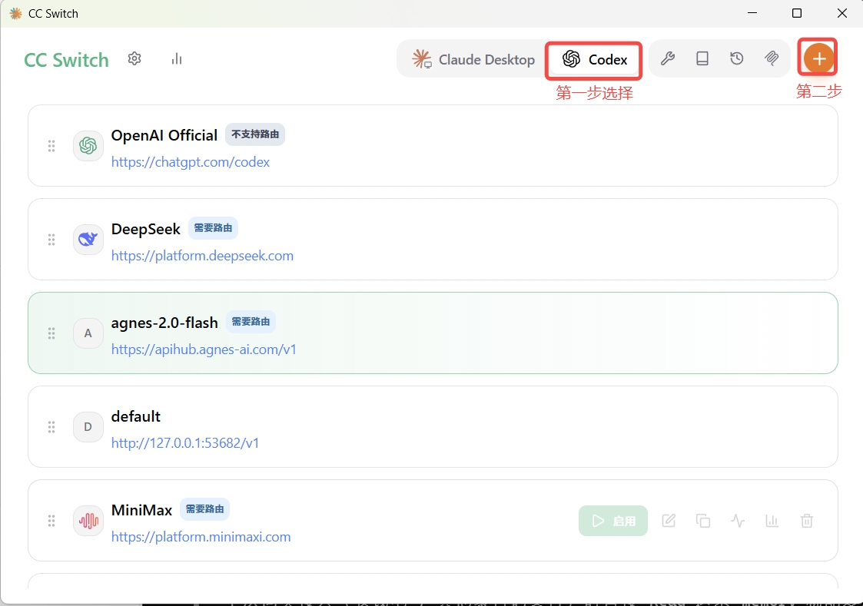The height and width of the screenshot is (606, 863).
Task: Minimize the CC Switch window
Action: coord(752,13)
